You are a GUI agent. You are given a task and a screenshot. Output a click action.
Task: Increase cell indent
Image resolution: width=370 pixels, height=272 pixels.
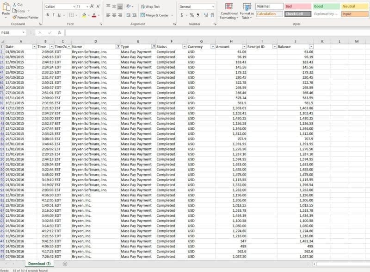134,15
